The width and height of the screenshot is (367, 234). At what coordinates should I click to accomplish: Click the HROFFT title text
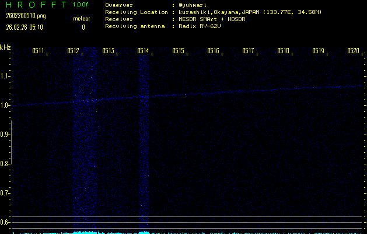pyautogui.click(x=33, y=4)
